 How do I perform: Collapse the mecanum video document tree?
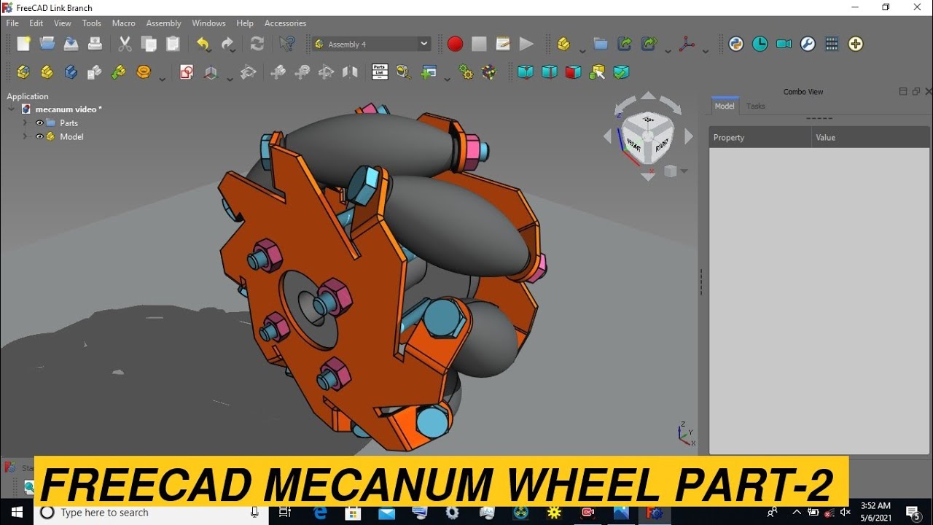12,109
